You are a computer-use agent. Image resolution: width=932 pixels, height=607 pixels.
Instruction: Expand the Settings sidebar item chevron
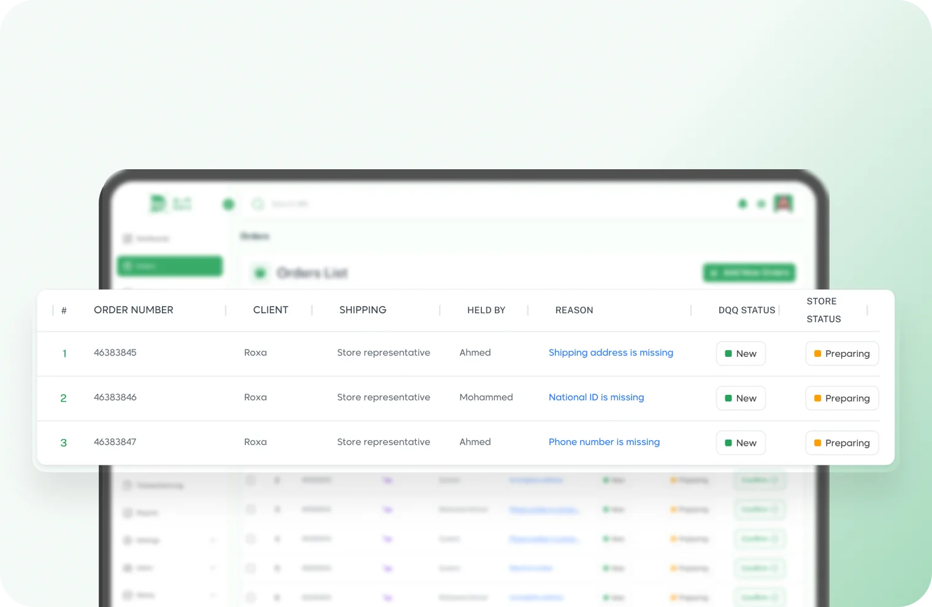(213, 541)
